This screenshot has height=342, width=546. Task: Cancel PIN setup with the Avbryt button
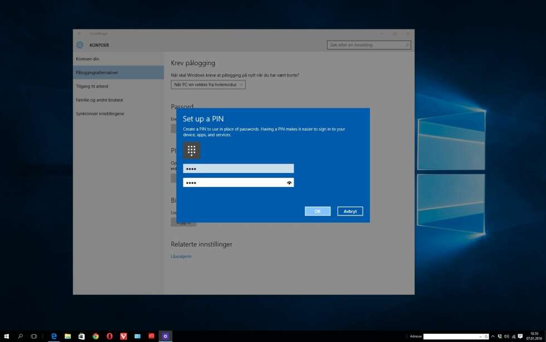pos(350,211)
